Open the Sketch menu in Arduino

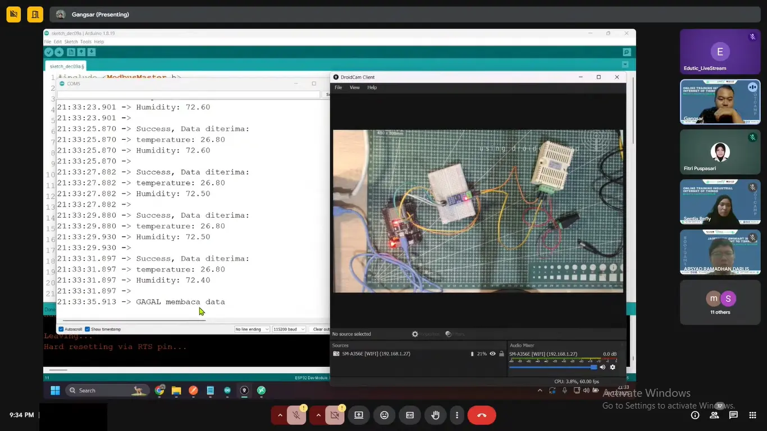point(71,42)
